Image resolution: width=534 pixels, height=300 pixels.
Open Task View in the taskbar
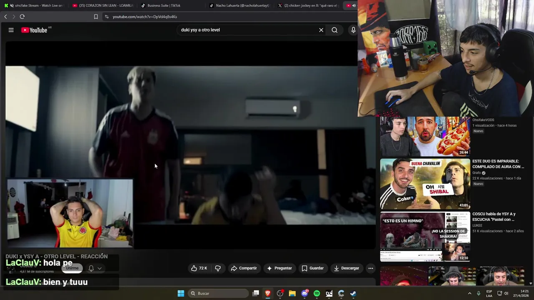point(256,293)
